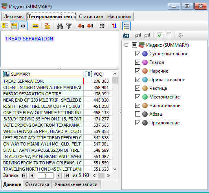
Task: Toggle the Частица checkbox
Action: pos(137,88)
